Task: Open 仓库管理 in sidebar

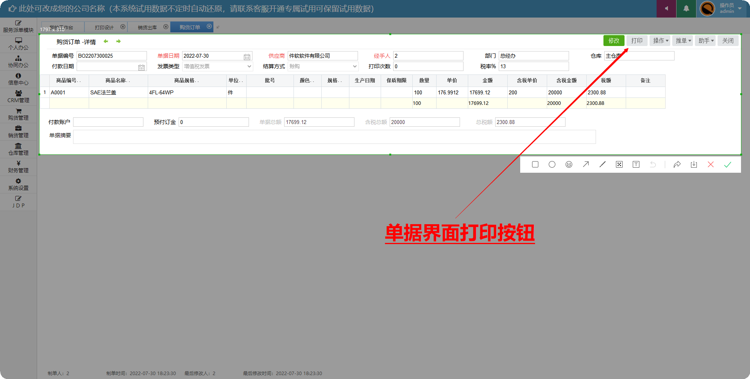Action: 18,149
